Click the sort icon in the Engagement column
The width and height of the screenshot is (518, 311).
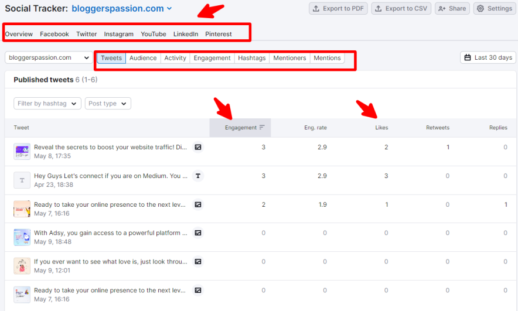tap(262, 128)
